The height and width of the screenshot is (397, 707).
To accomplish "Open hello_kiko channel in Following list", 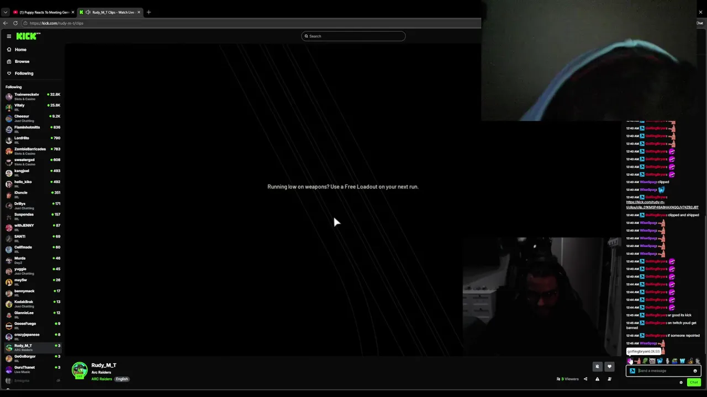I will [x=33, y=184].
